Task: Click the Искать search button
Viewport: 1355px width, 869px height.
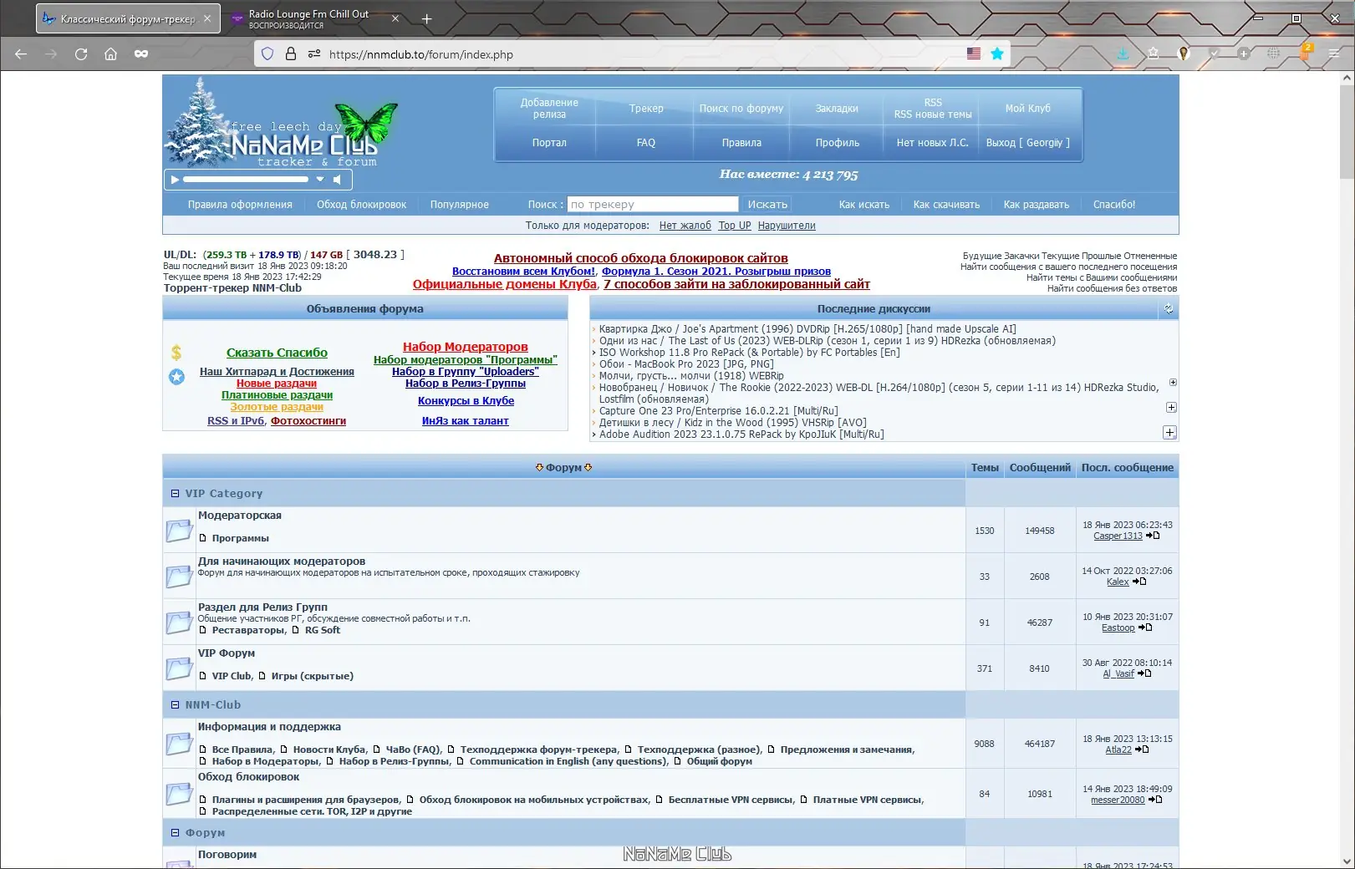Action: click(x=767, y=205)
